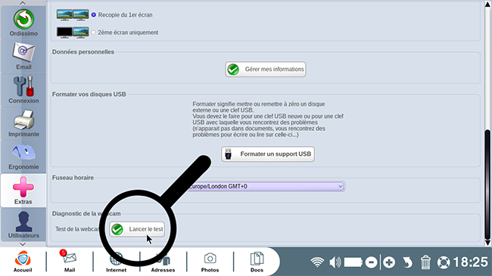Open the Email settings section

[x=23, y=56]
